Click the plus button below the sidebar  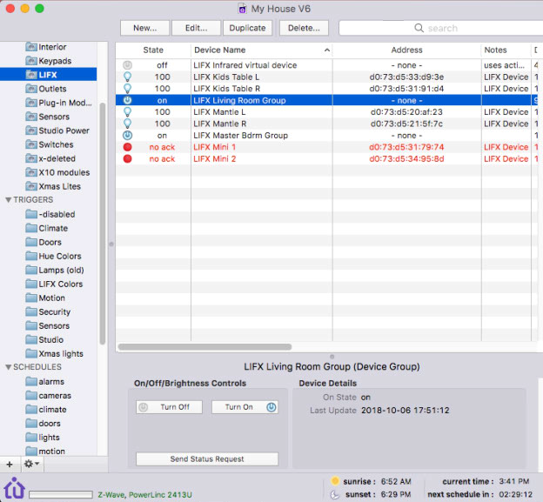(x=10, y=465)
